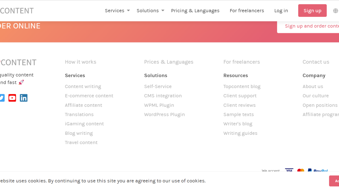This screenshot has width=339, height=190.
Task: Open the LinkedIn social icon
Action: pos(24,98)
